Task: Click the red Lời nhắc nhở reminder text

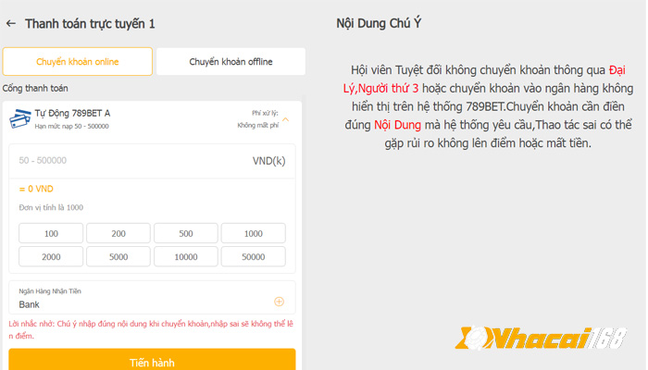Action: [x=151, y=329]
